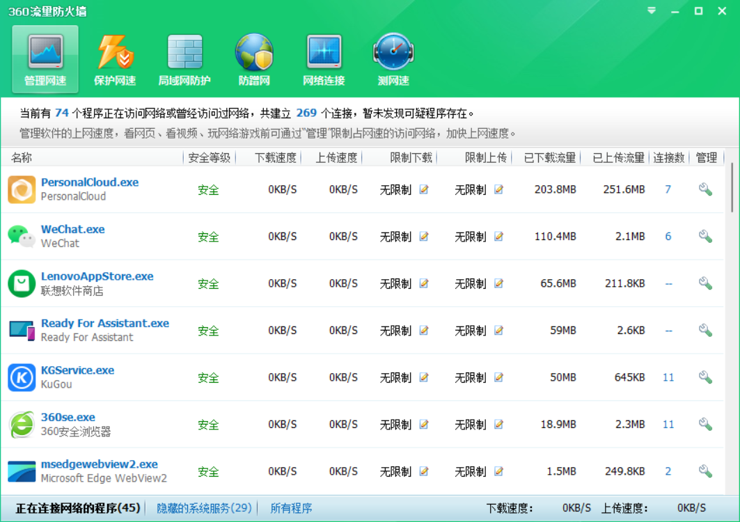Switch to 隐藏的系统服务(29) tab

point(204,508)
